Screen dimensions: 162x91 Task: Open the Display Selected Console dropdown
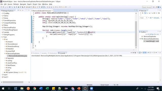[152, 53]
